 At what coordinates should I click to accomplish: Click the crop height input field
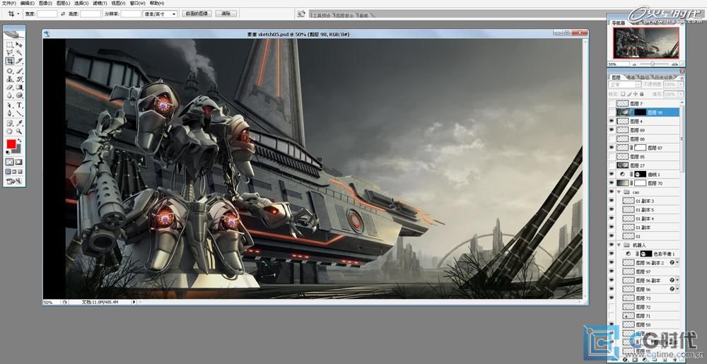(90, 14)
